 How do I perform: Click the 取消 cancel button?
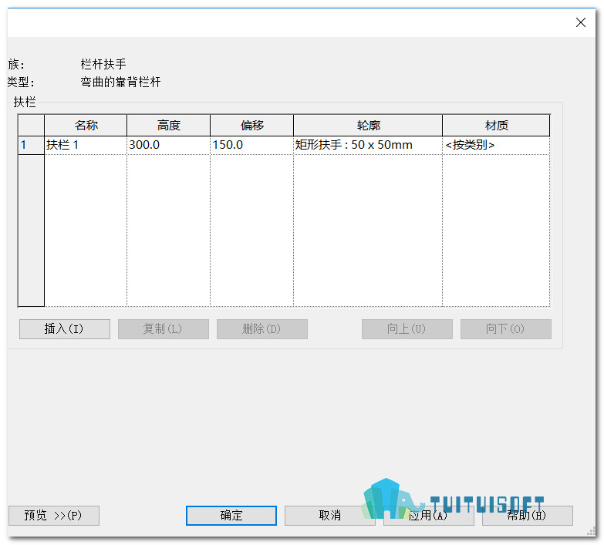pos(329,516)
